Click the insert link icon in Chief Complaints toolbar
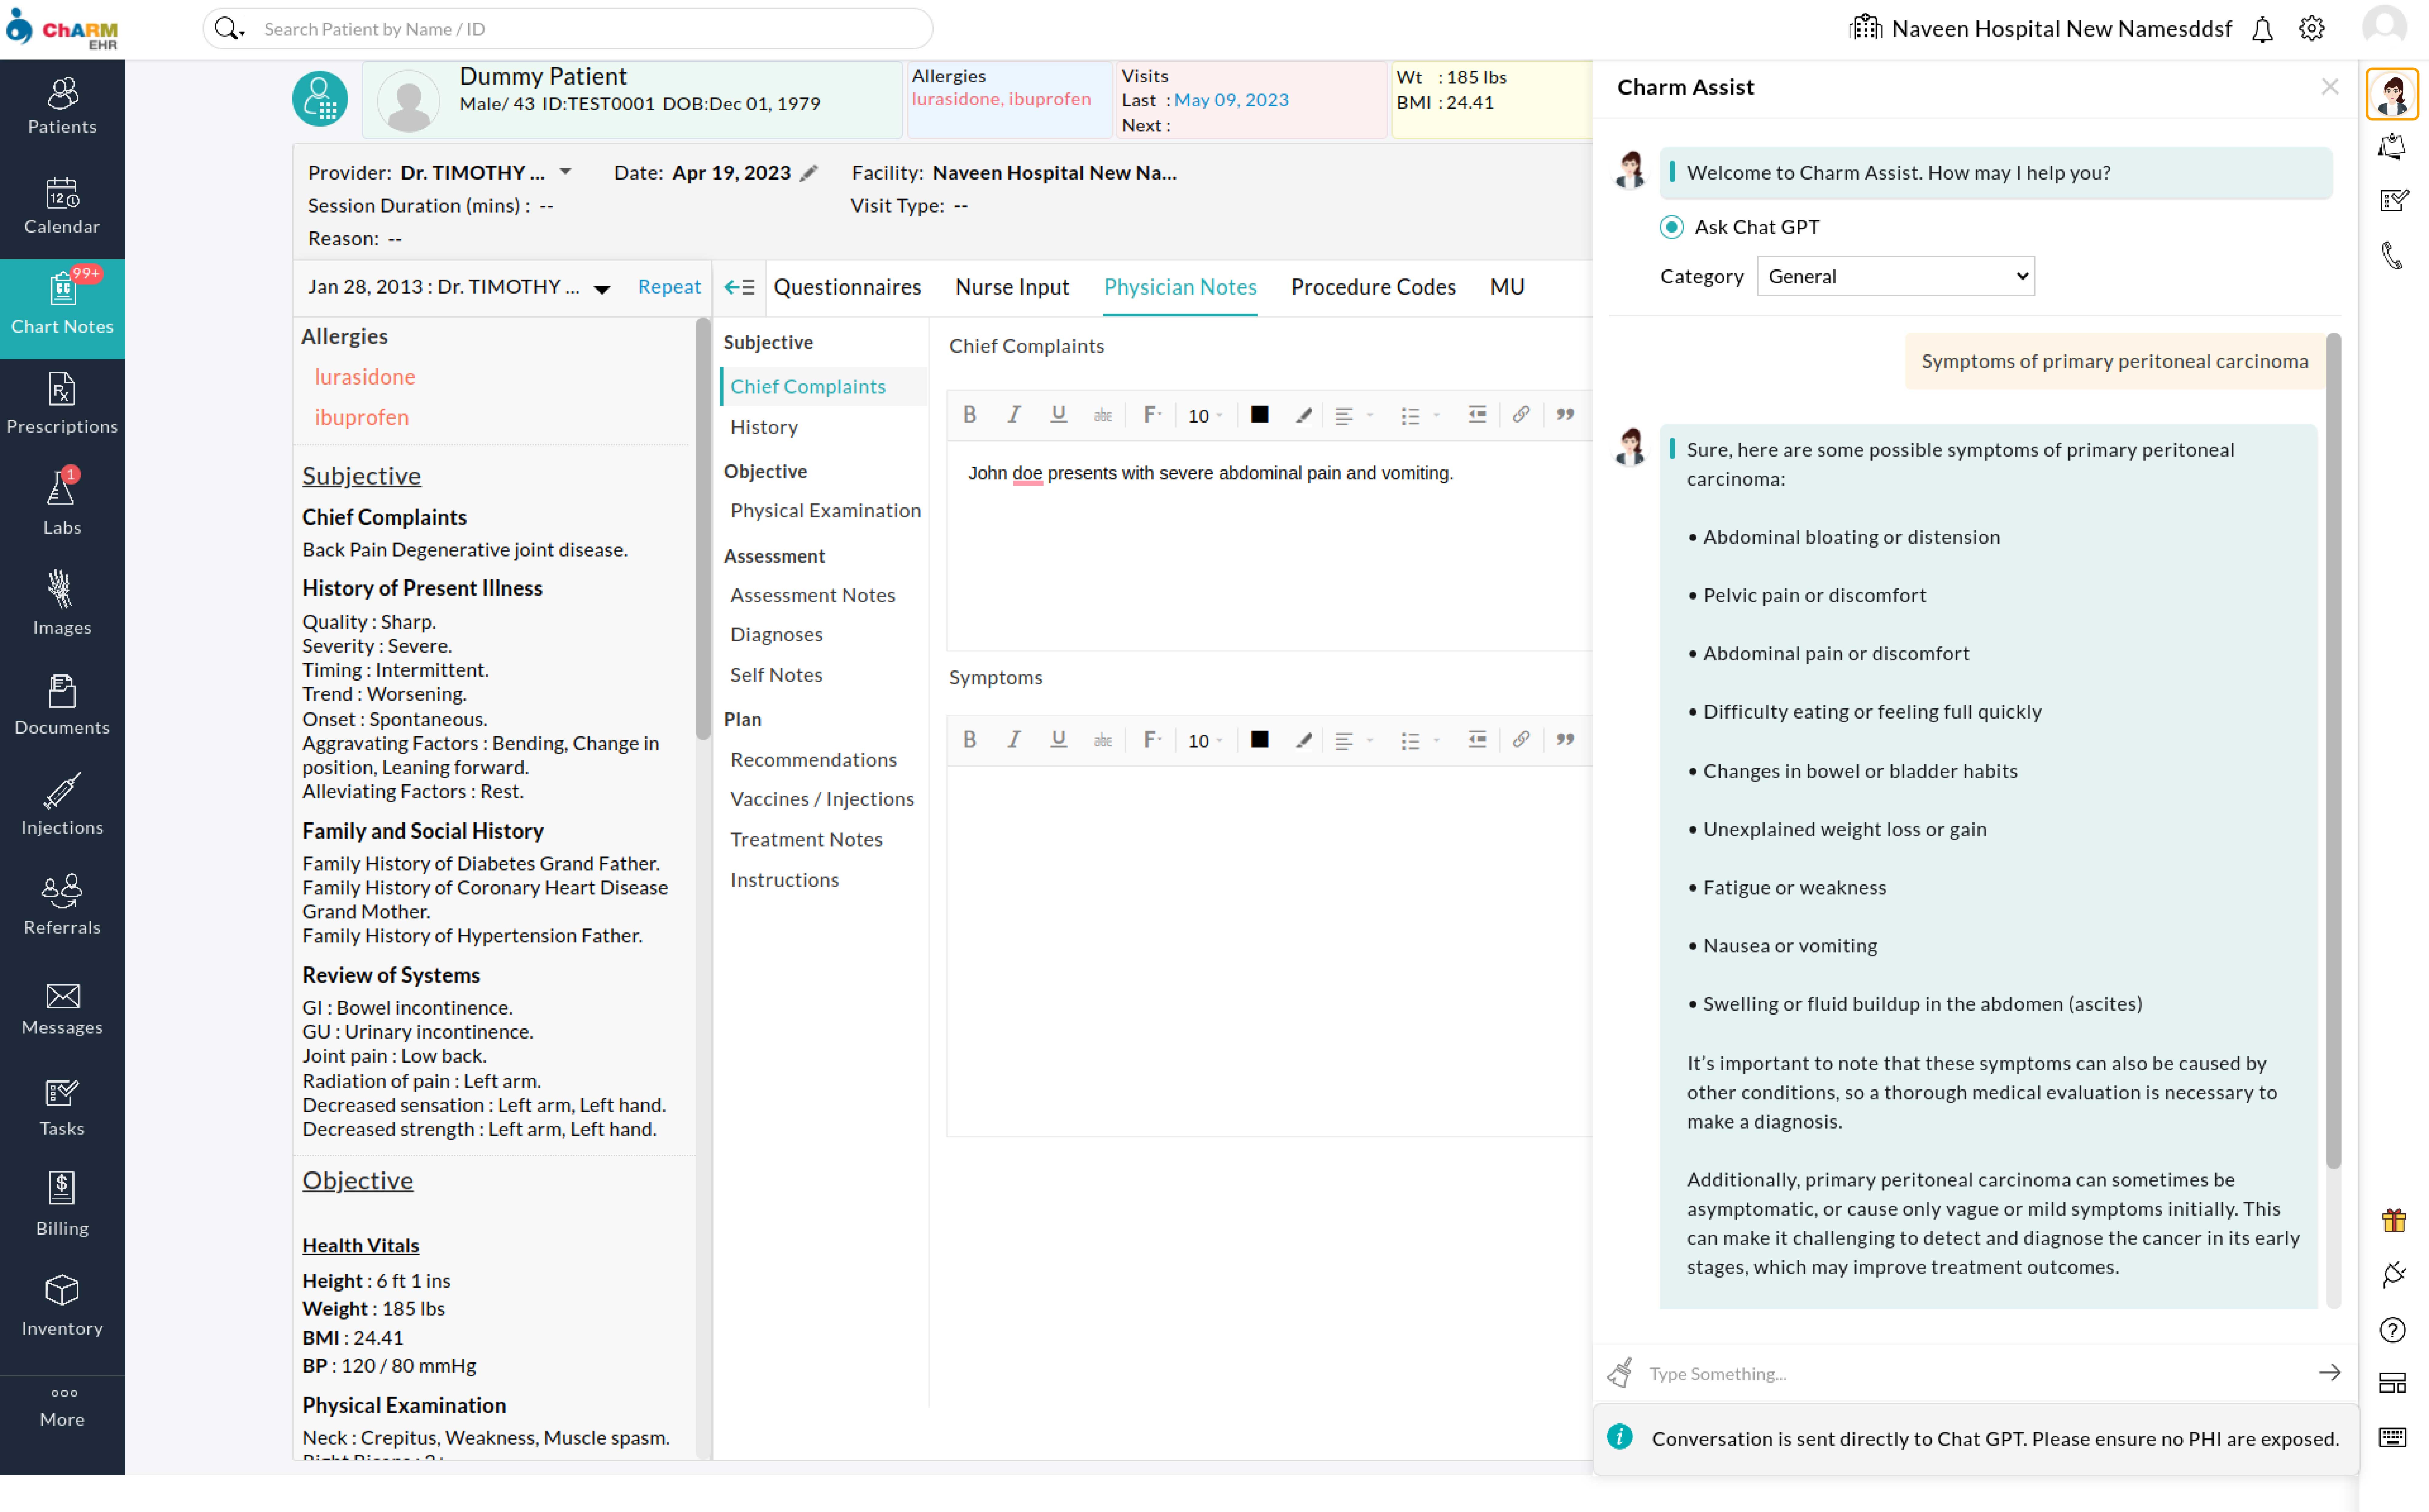2429x1512 pixels. coord(1520,414)
